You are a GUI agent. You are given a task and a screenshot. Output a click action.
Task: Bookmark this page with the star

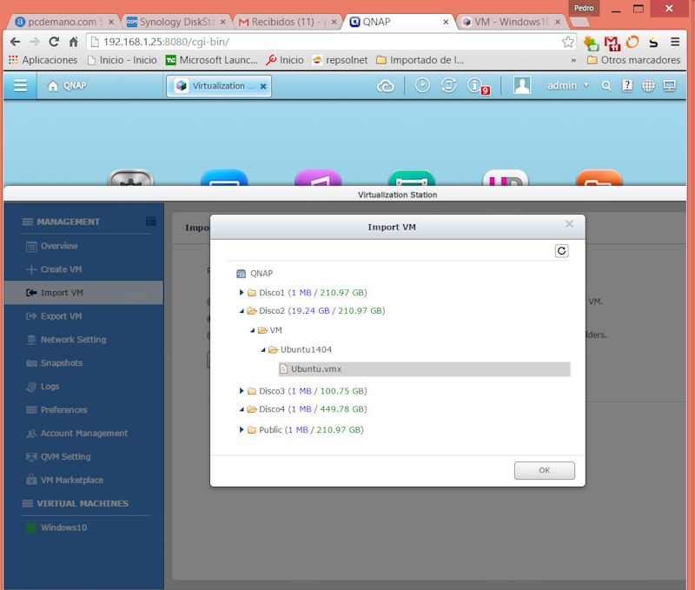click(568, 42)
